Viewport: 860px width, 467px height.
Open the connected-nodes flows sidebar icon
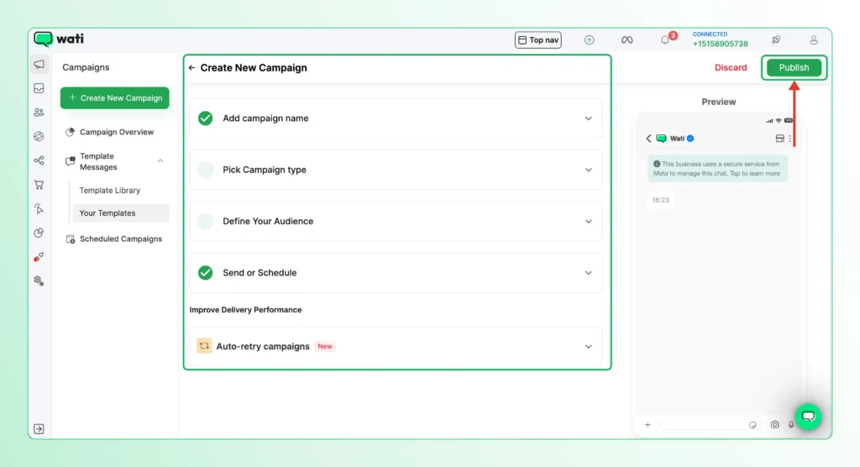click(39, 160)
